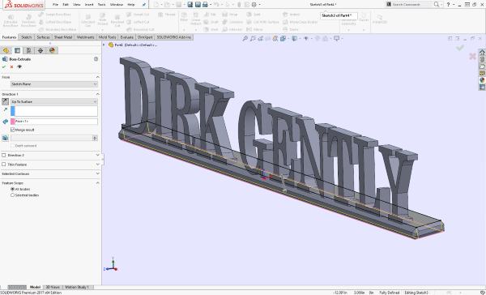Open View Orientation icon in heads-up toolbar

[x=283, y=38]
